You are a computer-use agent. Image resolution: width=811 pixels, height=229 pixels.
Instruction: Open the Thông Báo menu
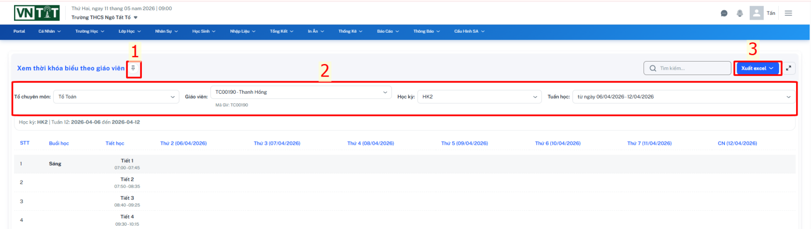(x=427, y=31)
